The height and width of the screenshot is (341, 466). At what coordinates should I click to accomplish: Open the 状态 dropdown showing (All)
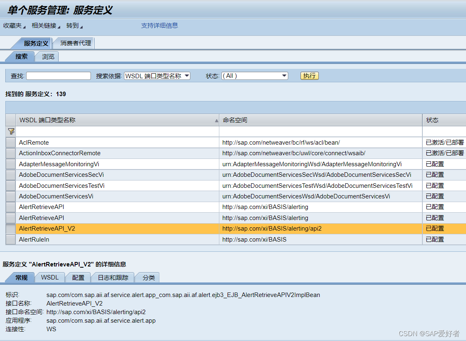click(284, 76)
